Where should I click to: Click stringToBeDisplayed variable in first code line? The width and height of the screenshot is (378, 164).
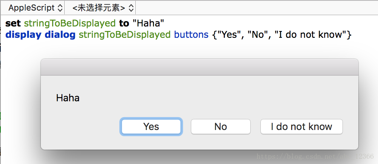click(x=70, y=23)
